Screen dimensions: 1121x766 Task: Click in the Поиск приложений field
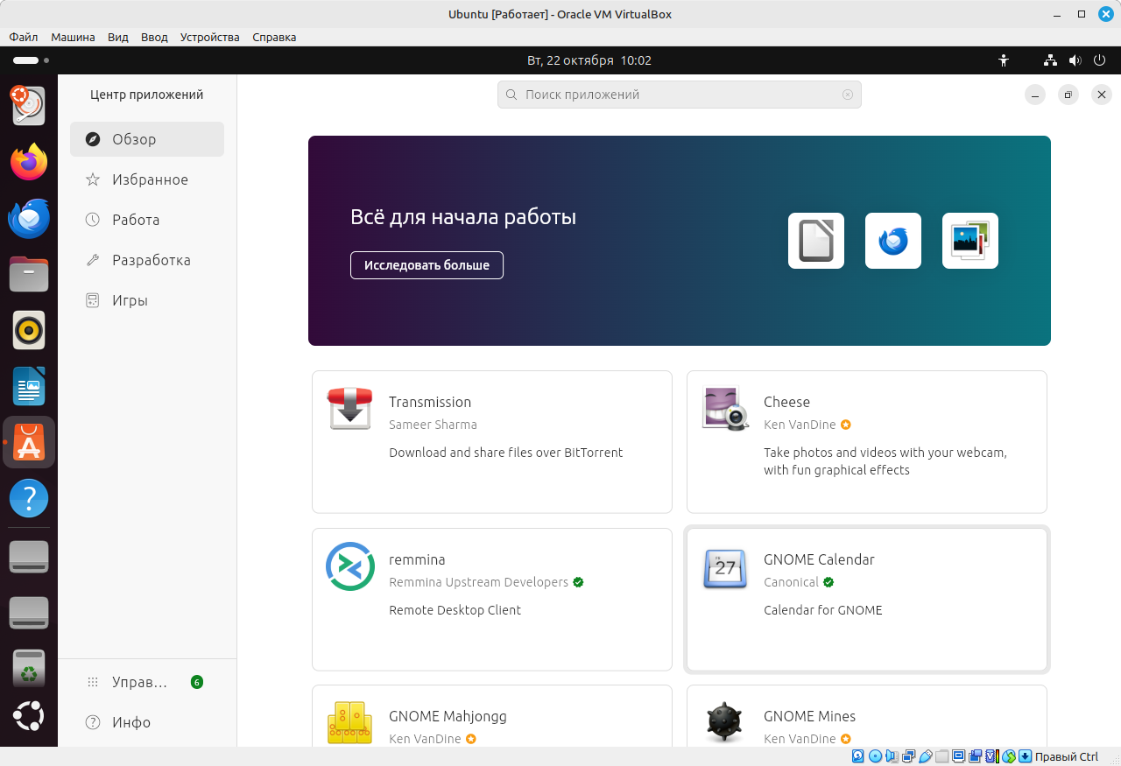680,95
